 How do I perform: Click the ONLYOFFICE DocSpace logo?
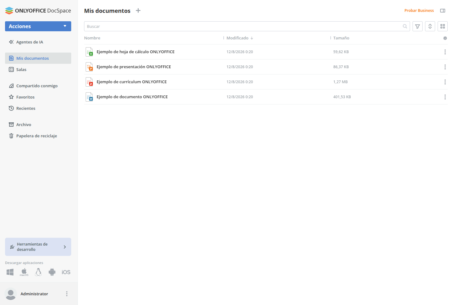(38, 11)
